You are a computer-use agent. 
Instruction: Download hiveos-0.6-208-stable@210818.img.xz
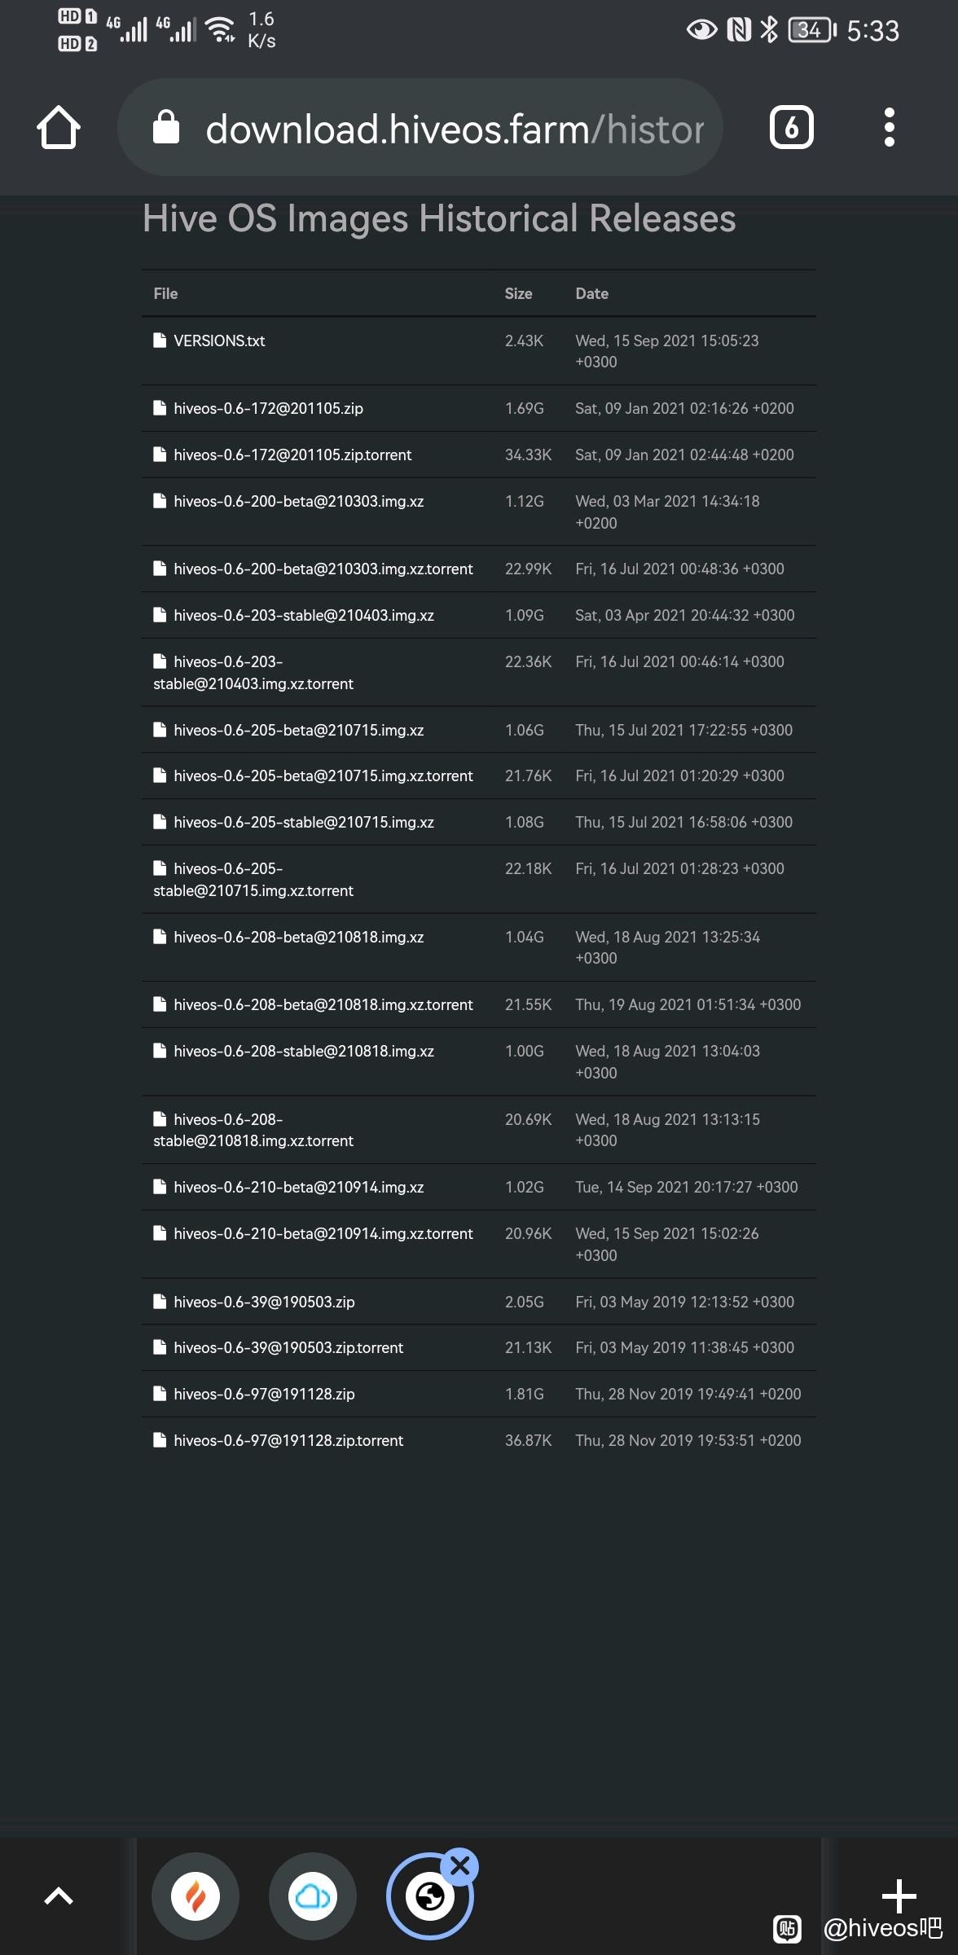coord(303,1052)
